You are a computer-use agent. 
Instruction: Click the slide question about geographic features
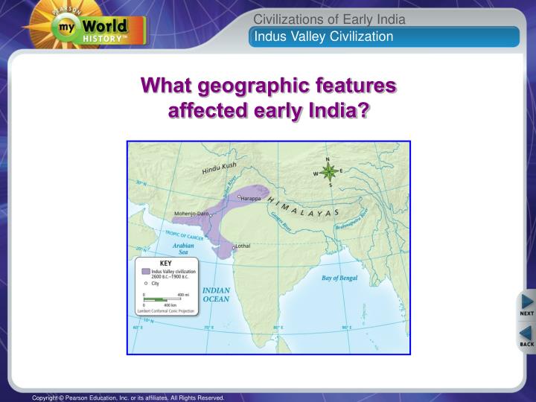click(268, 98)
